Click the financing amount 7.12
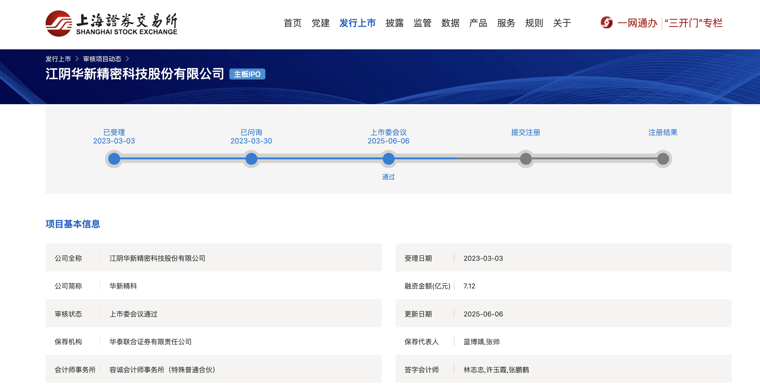 (x=469, y=286)
